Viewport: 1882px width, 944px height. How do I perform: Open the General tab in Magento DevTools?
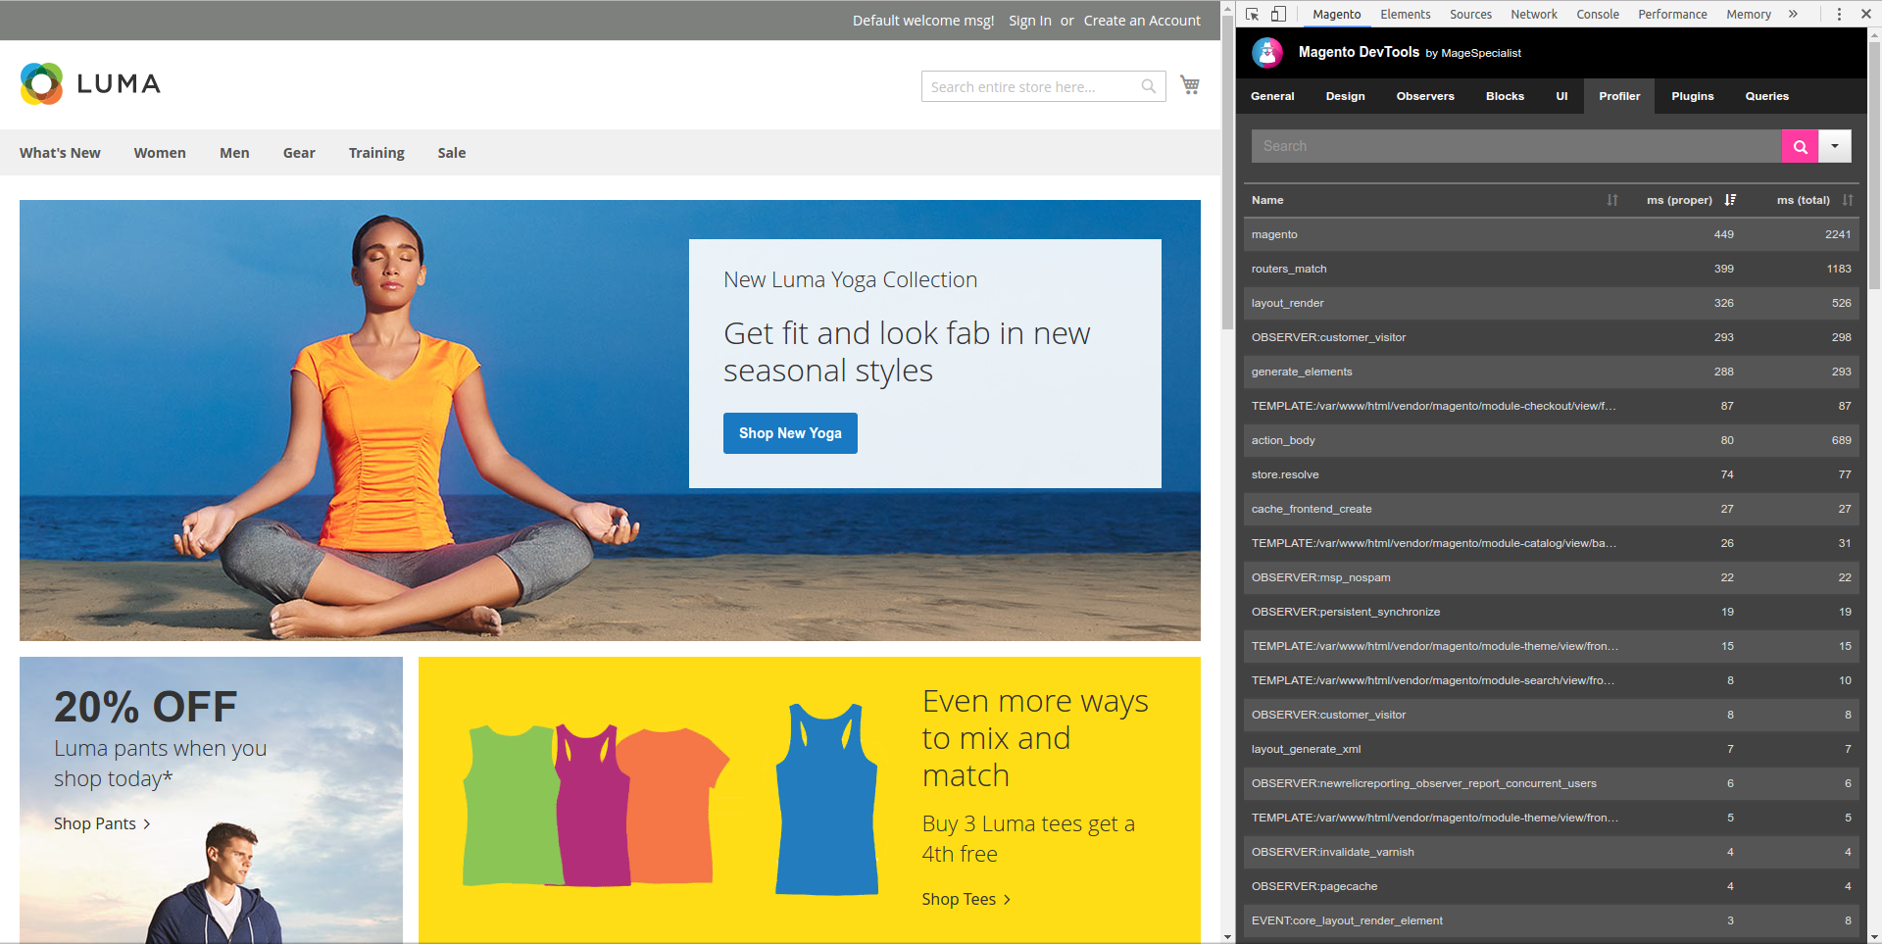[x=1272, y=96]
